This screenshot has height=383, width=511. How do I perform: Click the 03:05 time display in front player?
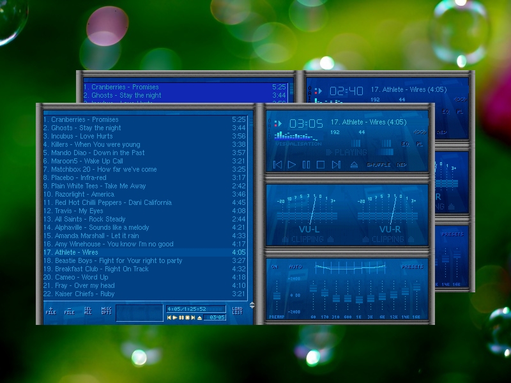click(x=306, y=124)
